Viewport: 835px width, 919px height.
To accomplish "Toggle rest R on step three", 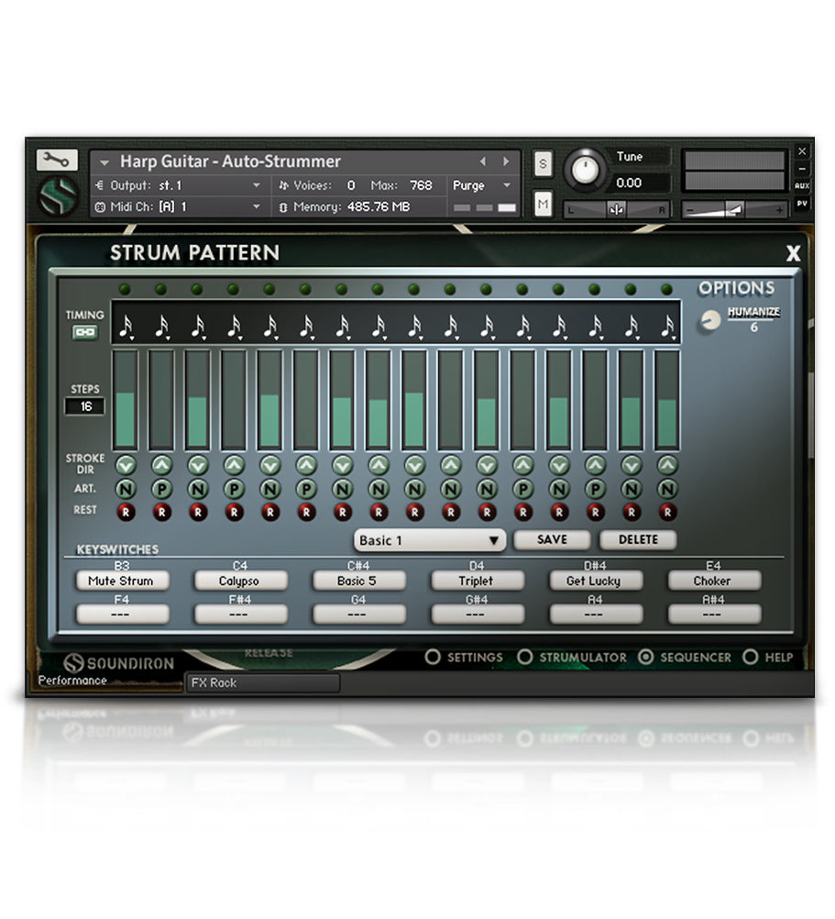I will pos(198,512).
